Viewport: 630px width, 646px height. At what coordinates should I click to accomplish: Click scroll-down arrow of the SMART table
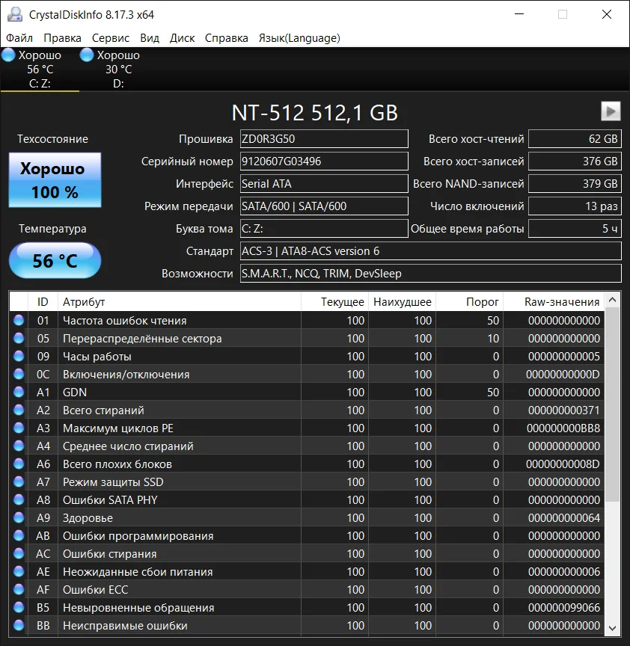click(x=612, y=628)
